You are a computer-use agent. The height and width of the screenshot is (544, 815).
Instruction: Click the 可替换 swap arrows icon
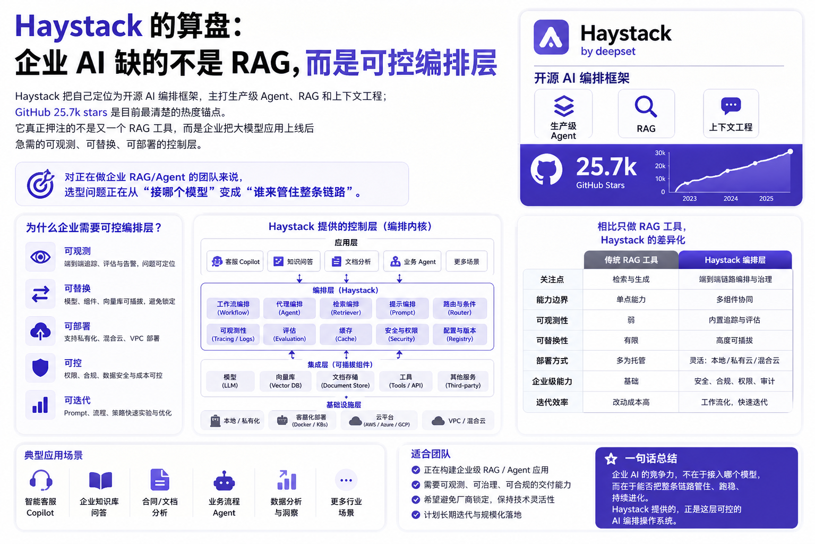pyautogui.click(x=40, y=294)
